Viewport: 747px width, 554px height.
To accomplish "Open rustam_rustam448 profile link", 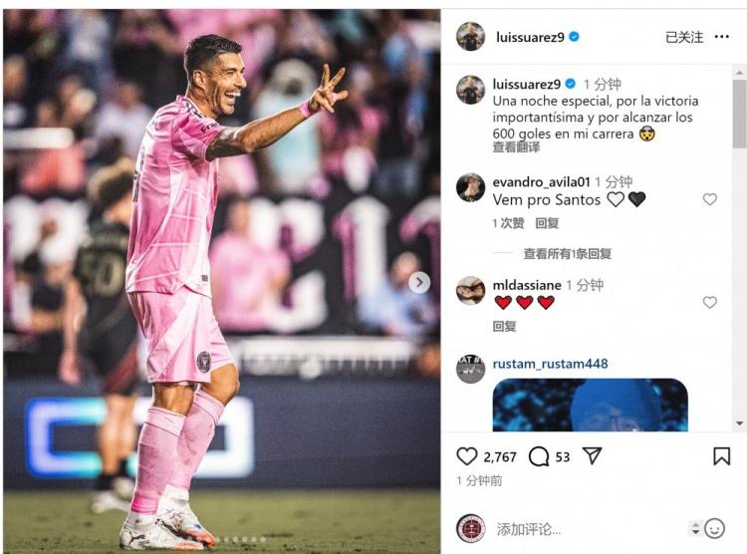I will coord(550,364).
